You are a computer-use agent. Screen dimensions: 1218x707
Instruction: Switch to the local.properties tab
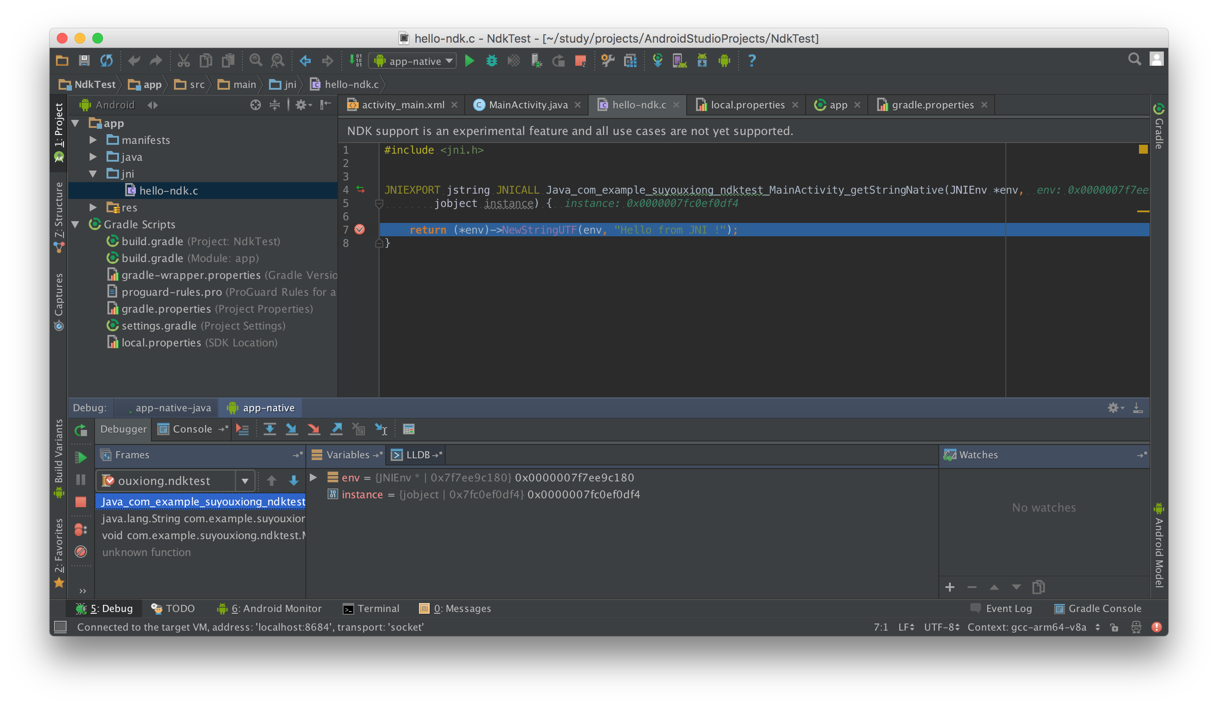click(x=747, y=105)
